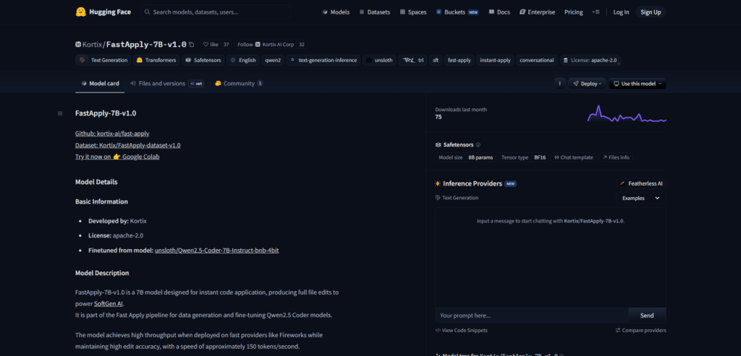The image size is (741, 356).
Task: Switch to the Community tab
Action: pyautogui.click(x=239, y=84)
